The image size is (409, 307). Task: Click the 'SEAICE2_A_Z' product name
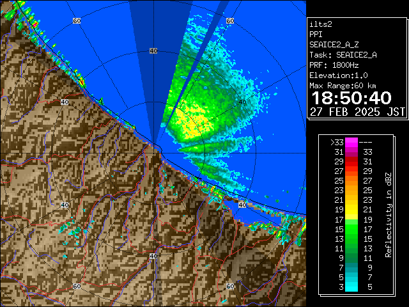pyautogui.click(x=334, y=45)
